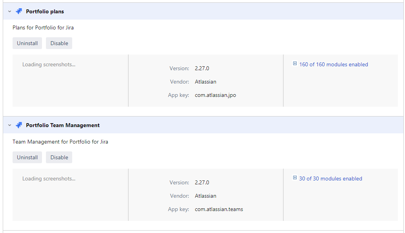405x233 pixels.
Task: Click the Portfolio Team Management logo icon
Action: [19, 125]
